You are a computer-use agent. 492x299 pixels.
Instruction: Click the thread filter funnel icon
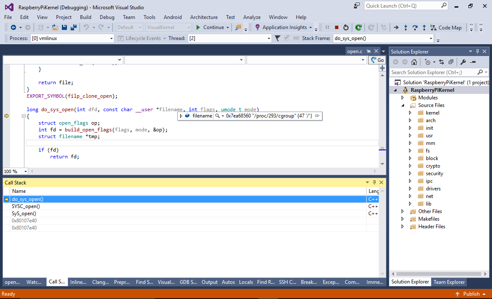277,38
